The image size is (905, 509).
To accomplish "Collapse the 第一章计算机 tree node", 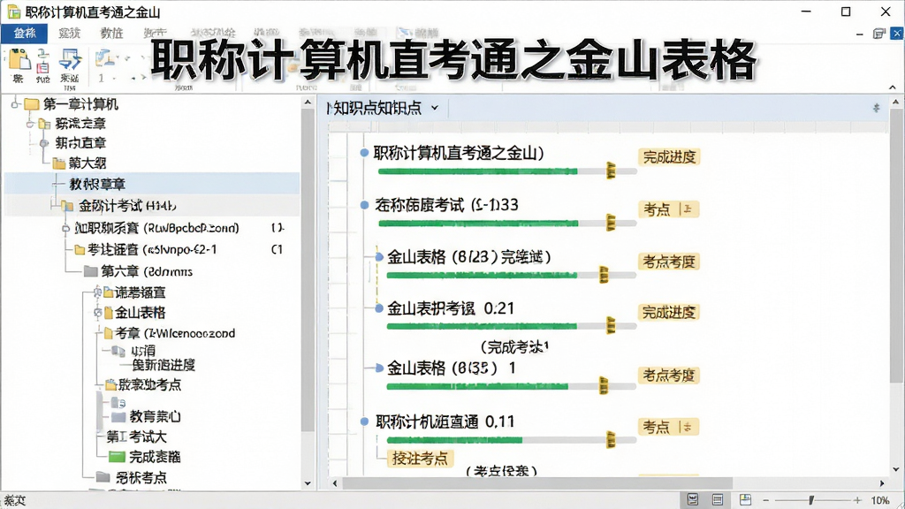I will pyautogui.click(x=16, y=104).
